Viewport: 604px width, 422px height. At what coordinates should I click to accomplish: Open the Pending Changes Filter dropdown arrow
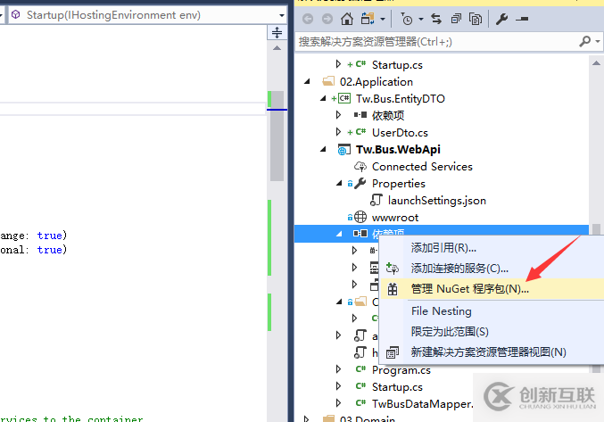pos(421,19)
